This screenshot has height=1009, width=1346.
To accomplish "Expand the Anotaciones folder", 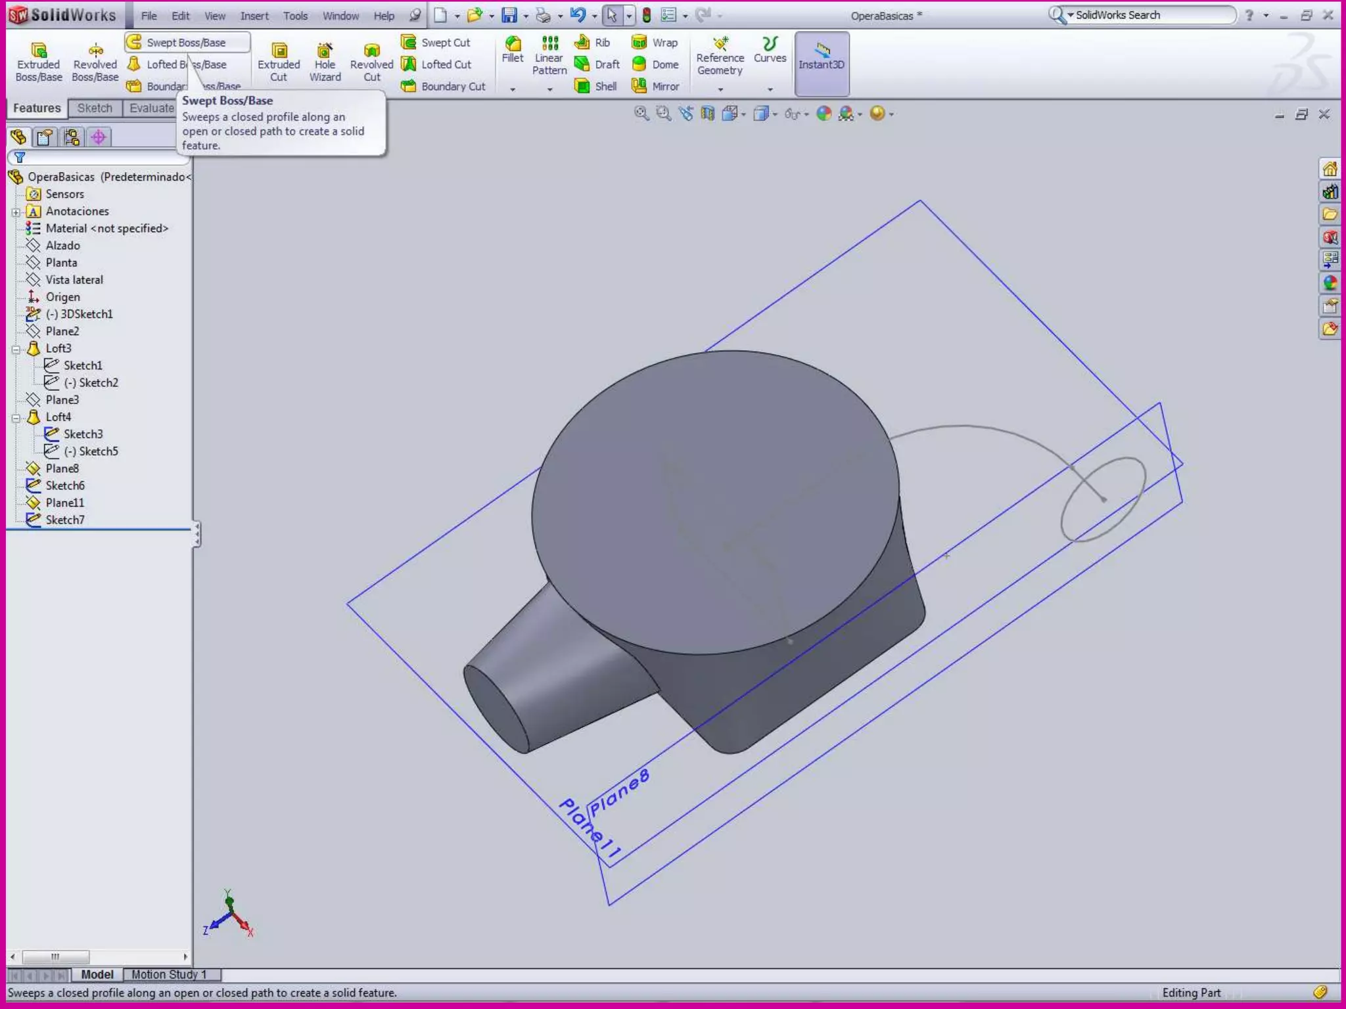I will (x=16, y=212).
